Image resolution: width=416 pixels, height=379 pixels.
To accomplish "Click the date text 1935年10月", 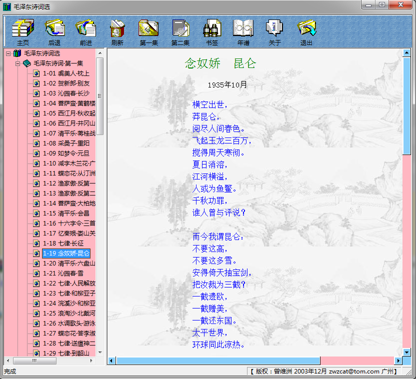I will [227, 85].
